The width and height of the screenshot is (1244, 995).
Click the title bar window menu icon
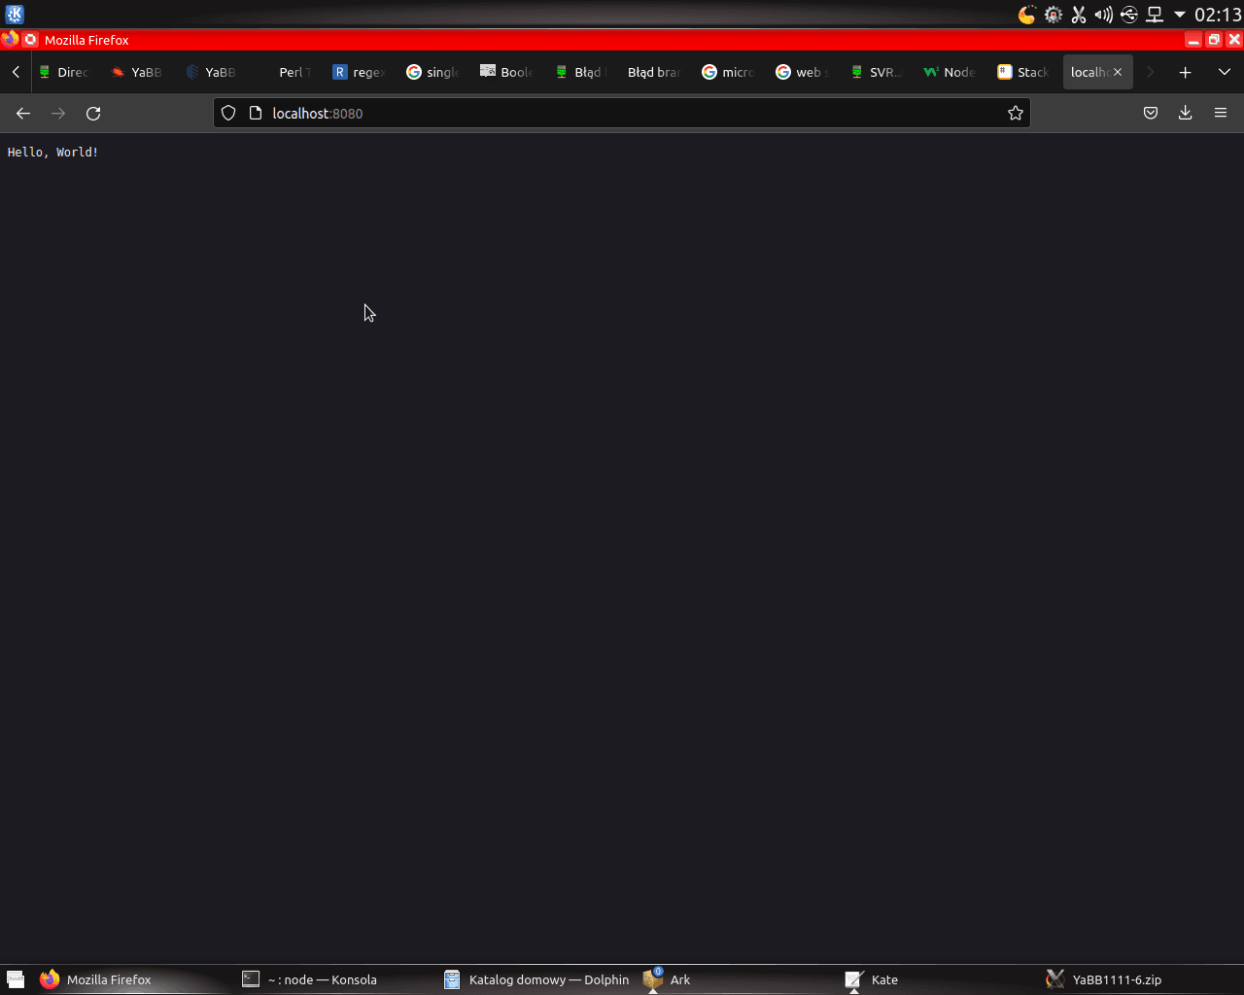click(10, 40)
